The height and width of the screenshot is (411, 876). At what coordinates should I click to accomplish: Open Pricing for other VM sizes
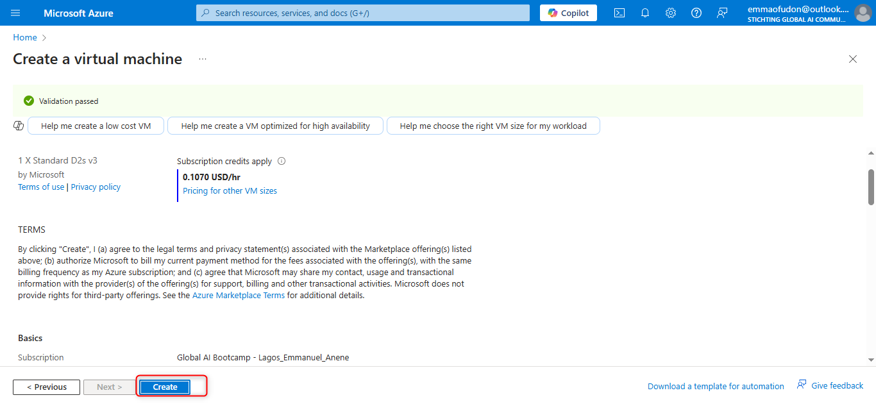coord(230,191)
